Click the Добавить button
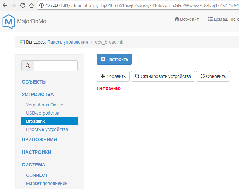239x189 pixels. pos(113,76)
